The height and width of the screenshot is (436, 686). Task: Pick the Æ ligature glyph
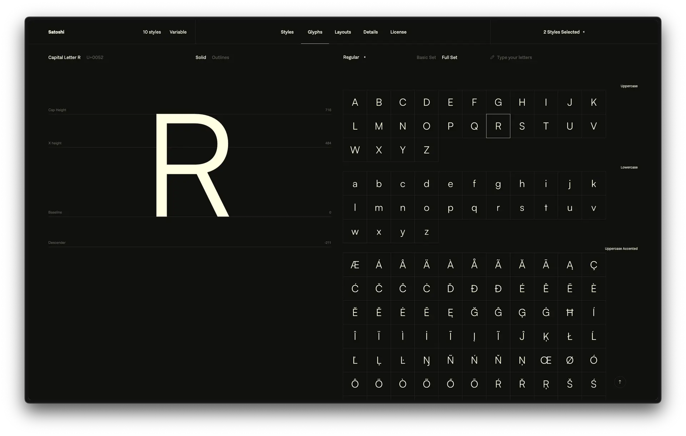click(355, 265)
